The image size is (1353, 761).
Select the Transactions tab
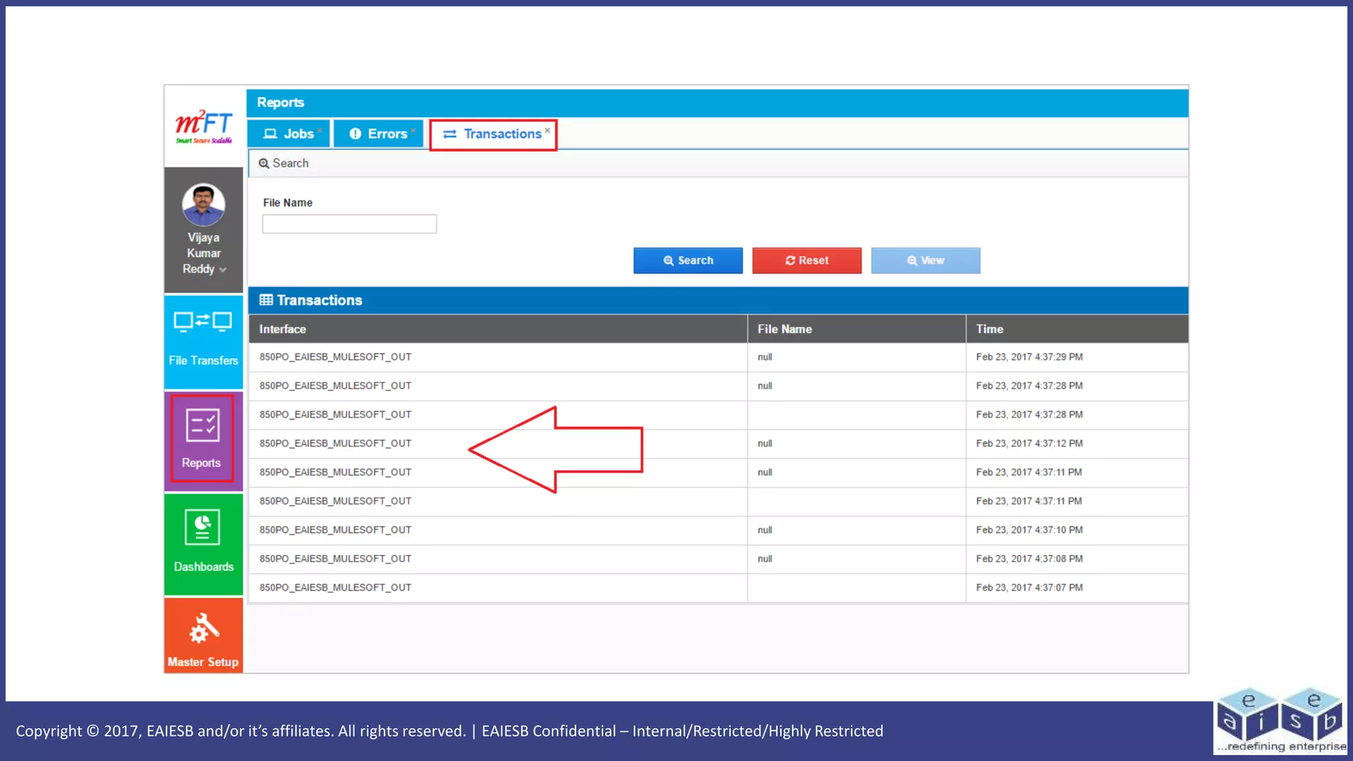[x=493, y=134]
